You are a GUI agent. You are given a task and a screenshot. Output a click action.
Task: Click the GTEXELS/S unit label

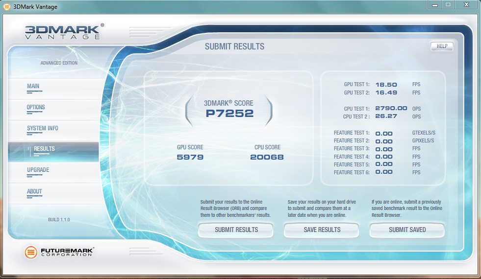click(x=424, y=133)
